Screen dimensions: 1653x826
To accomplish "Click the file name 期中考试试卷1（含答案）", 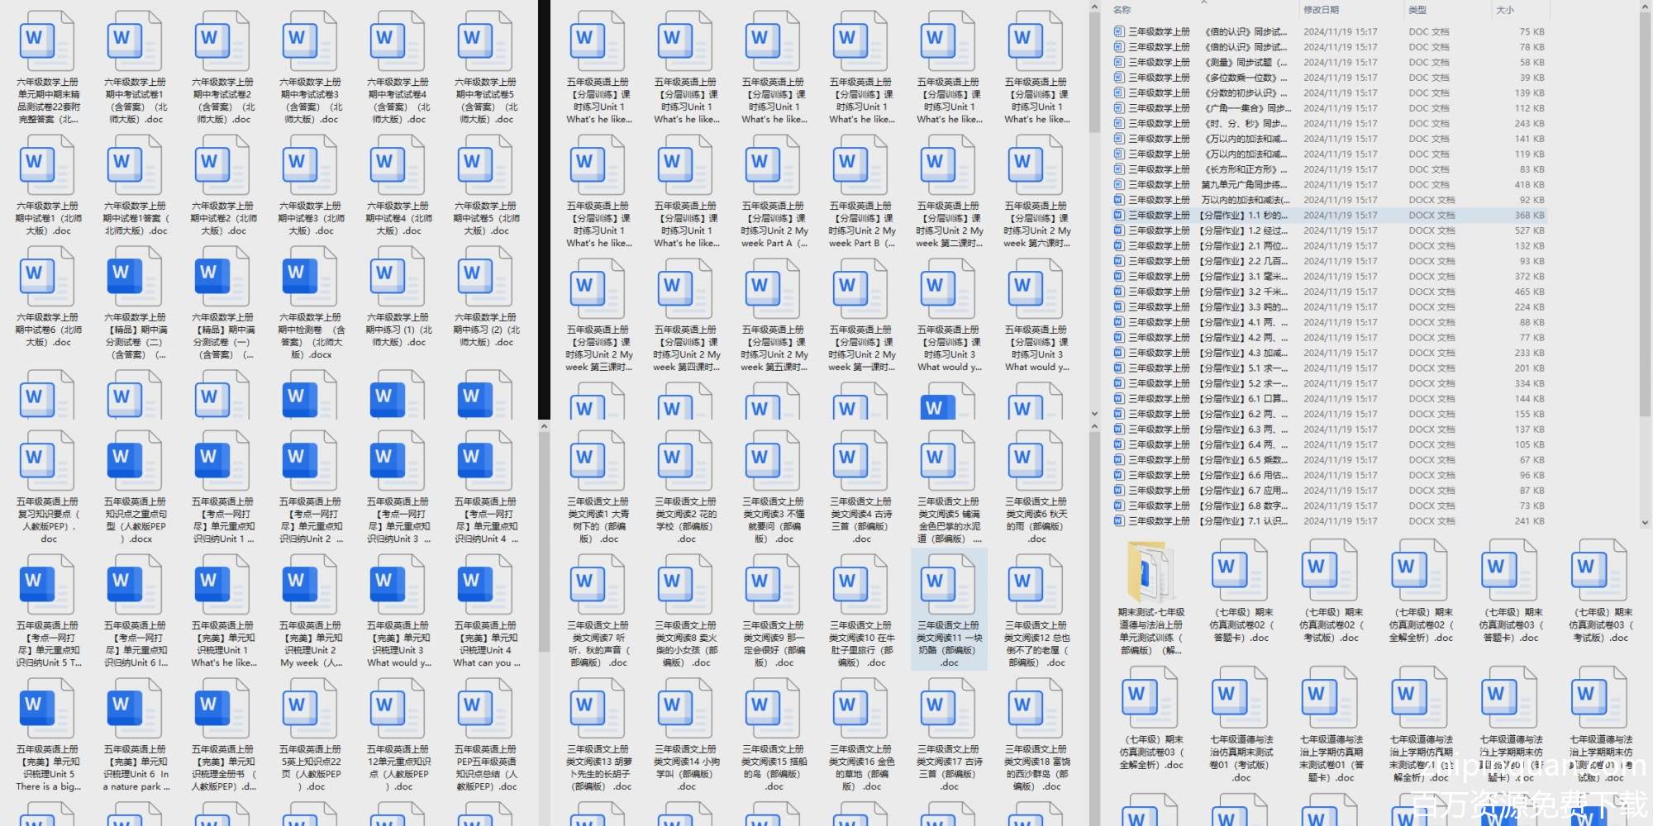I will click(135, 101).
